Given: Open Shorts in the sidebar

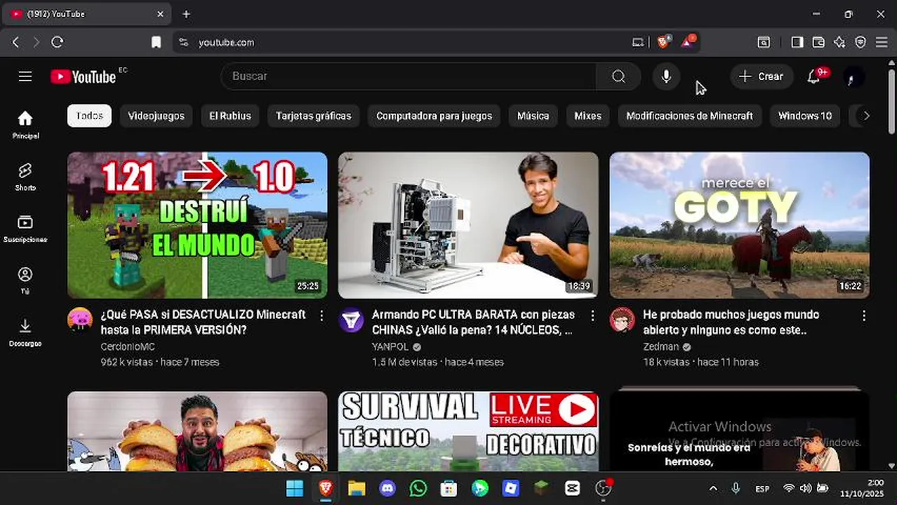Looking at the screenshot, I should click(25, 177).
